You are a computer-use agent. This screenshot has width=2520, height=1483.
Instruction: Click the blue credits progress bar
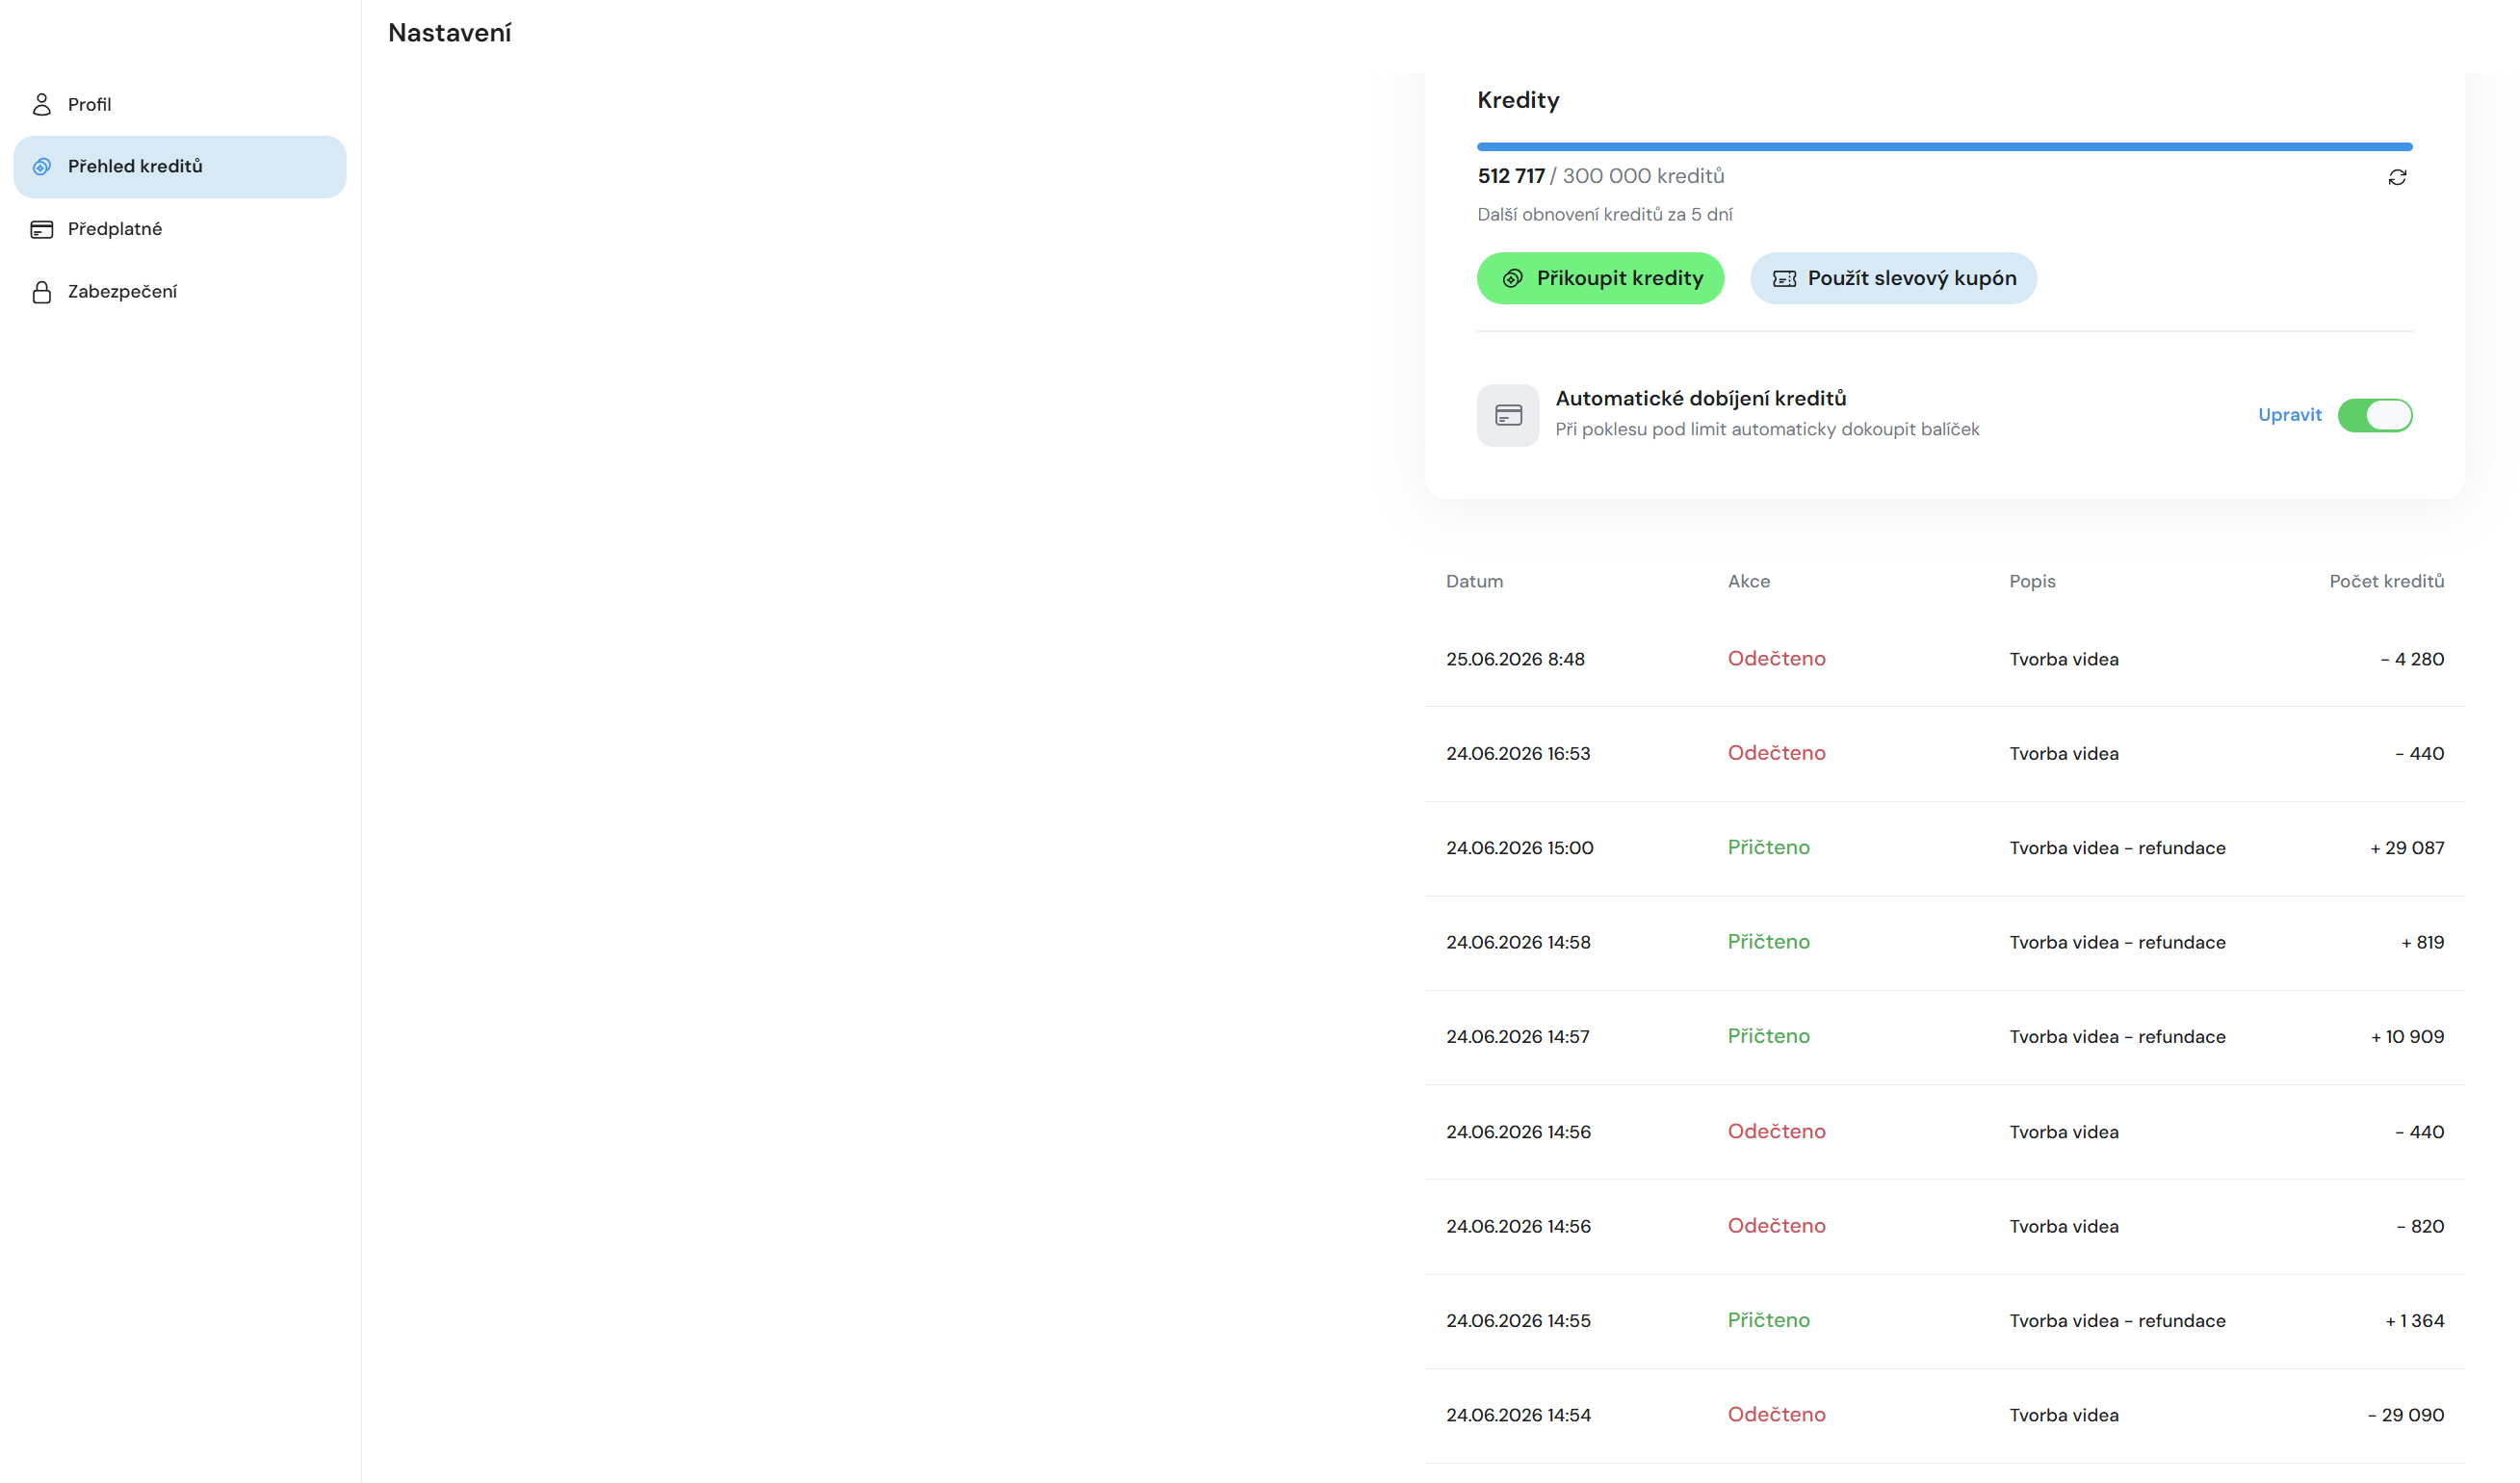pyautogui.click(x=1944, y=147)
